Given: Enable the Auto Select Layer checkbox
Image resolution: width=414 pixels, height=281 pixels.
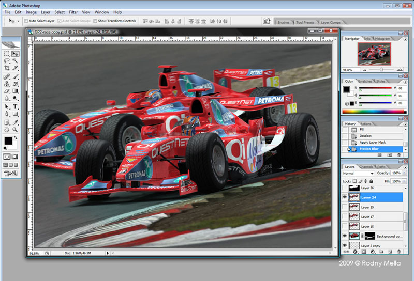Looking at the screenshot, I should click(26, 21).
